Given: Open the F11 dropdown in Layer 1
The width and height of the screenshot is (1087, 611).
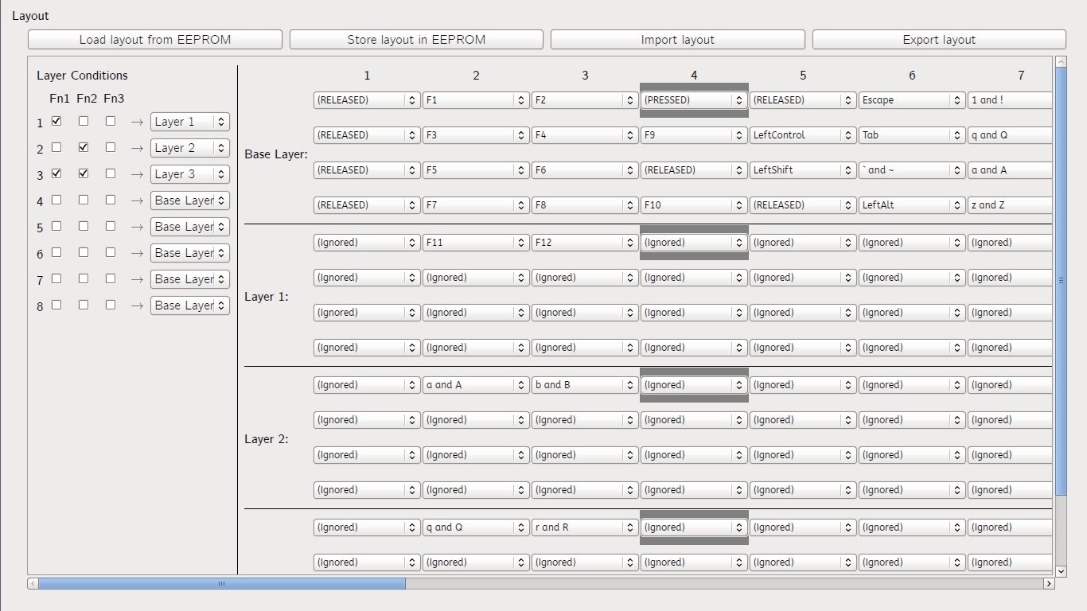Looking at the screenshot, I should point(475,243).
